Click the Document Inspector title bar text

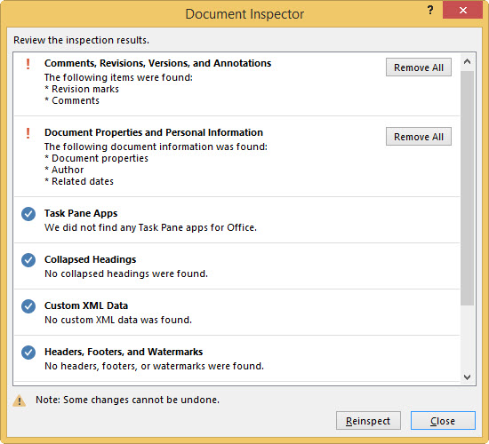pyautogui.click(x=244, y=14)
